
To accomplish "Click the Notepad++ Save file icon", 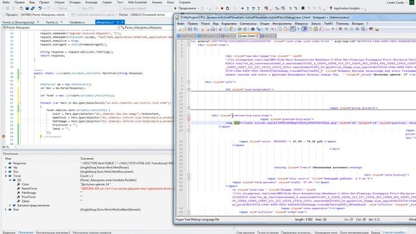I will point(190,29).
